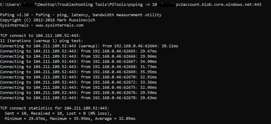
Task: Click the line from port 62675
Action: point(78,88)
